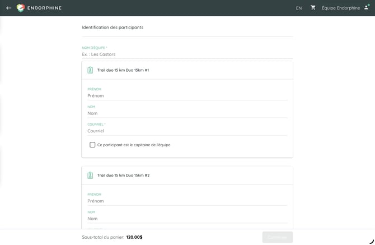Click the user account profile icon
The image size is (375, 245).
click(x=367, y=7)
